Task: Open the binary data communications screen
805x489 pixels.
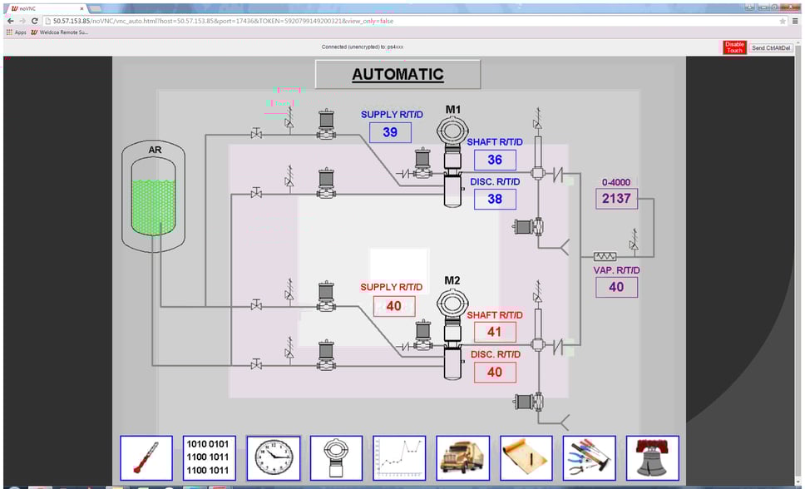Action: (x=209, y=457)
